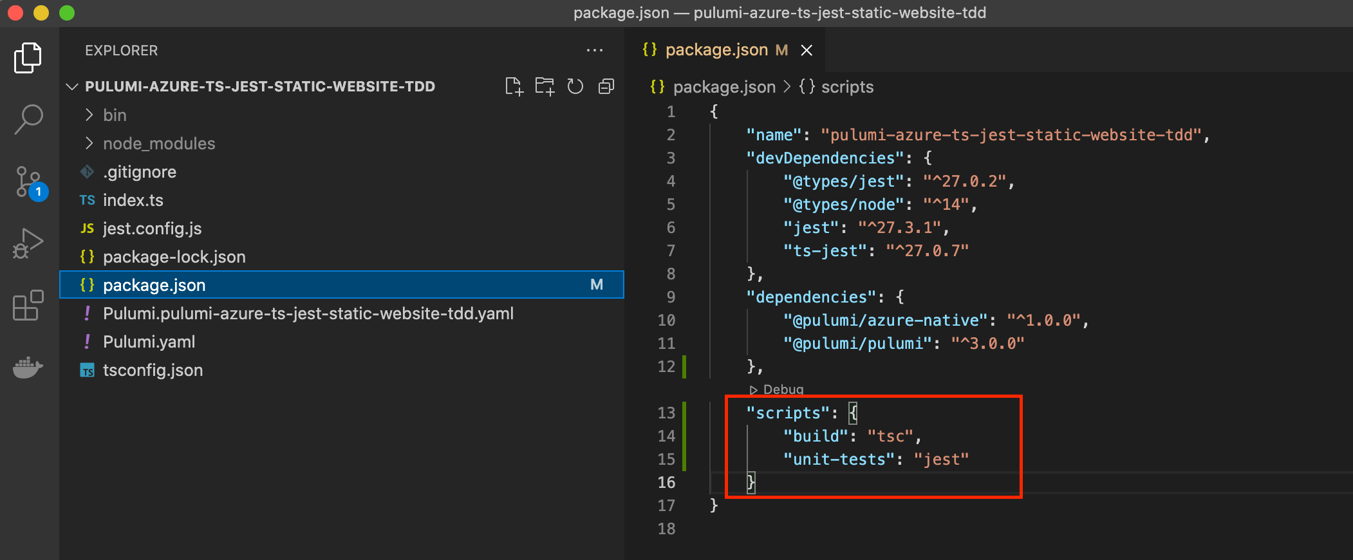Open Run and Debug view
The image size is (1353, 560).
(28, 243)
